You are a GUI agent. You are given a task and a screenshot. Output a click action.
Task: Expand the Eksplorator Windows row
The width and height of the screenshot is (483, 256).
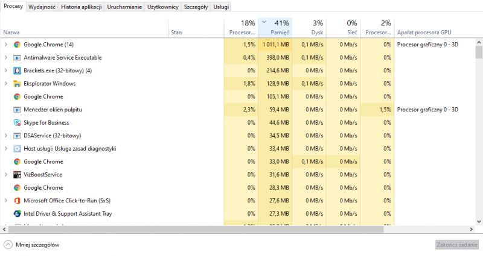[5, 84]
